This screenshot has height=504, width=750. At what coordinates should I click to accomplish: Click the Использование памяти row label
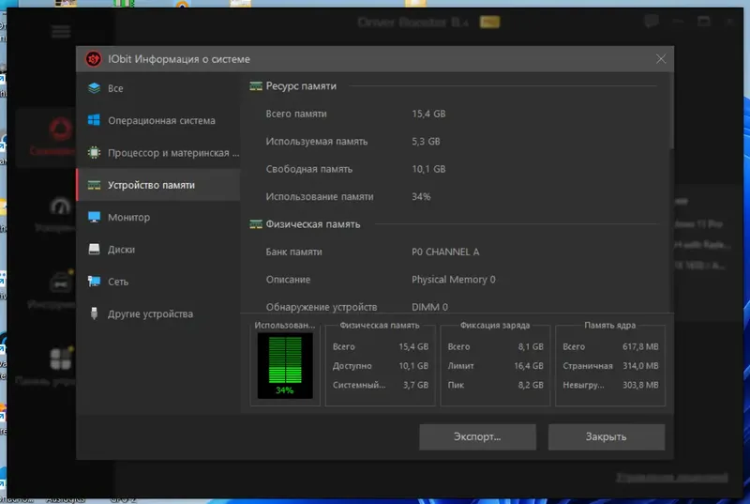pos(320,197)
